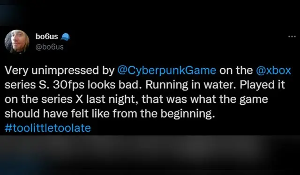This screenshot has width=300, height=175.
Task: Open the @CyberpunkGame mention
Action: (167, 71)
